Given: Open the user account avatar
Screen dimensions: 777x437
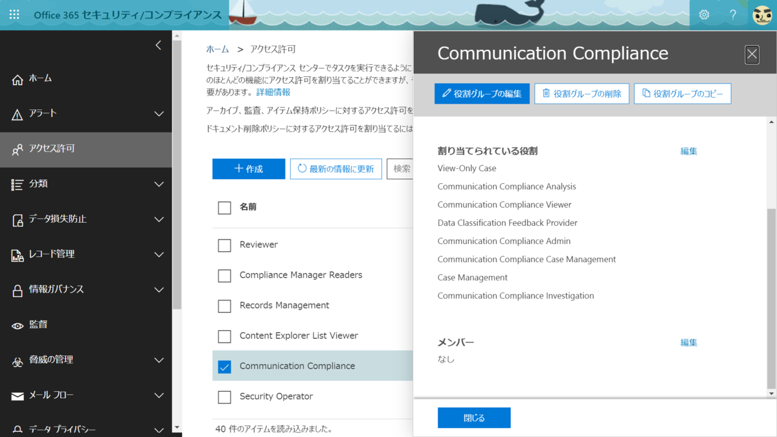Looking at the screenshot, I should click(x=762, y=14).
